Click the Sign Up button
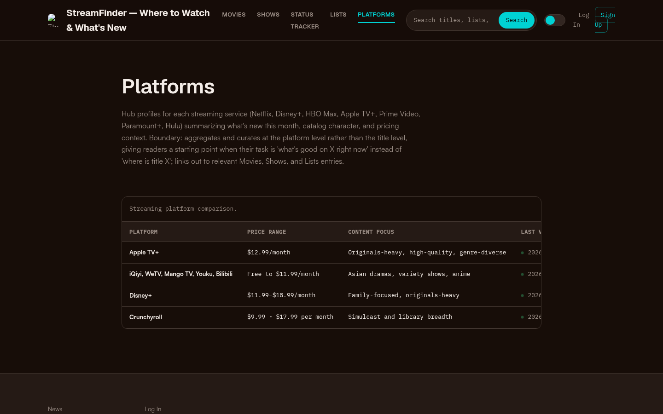 point(605,20)
